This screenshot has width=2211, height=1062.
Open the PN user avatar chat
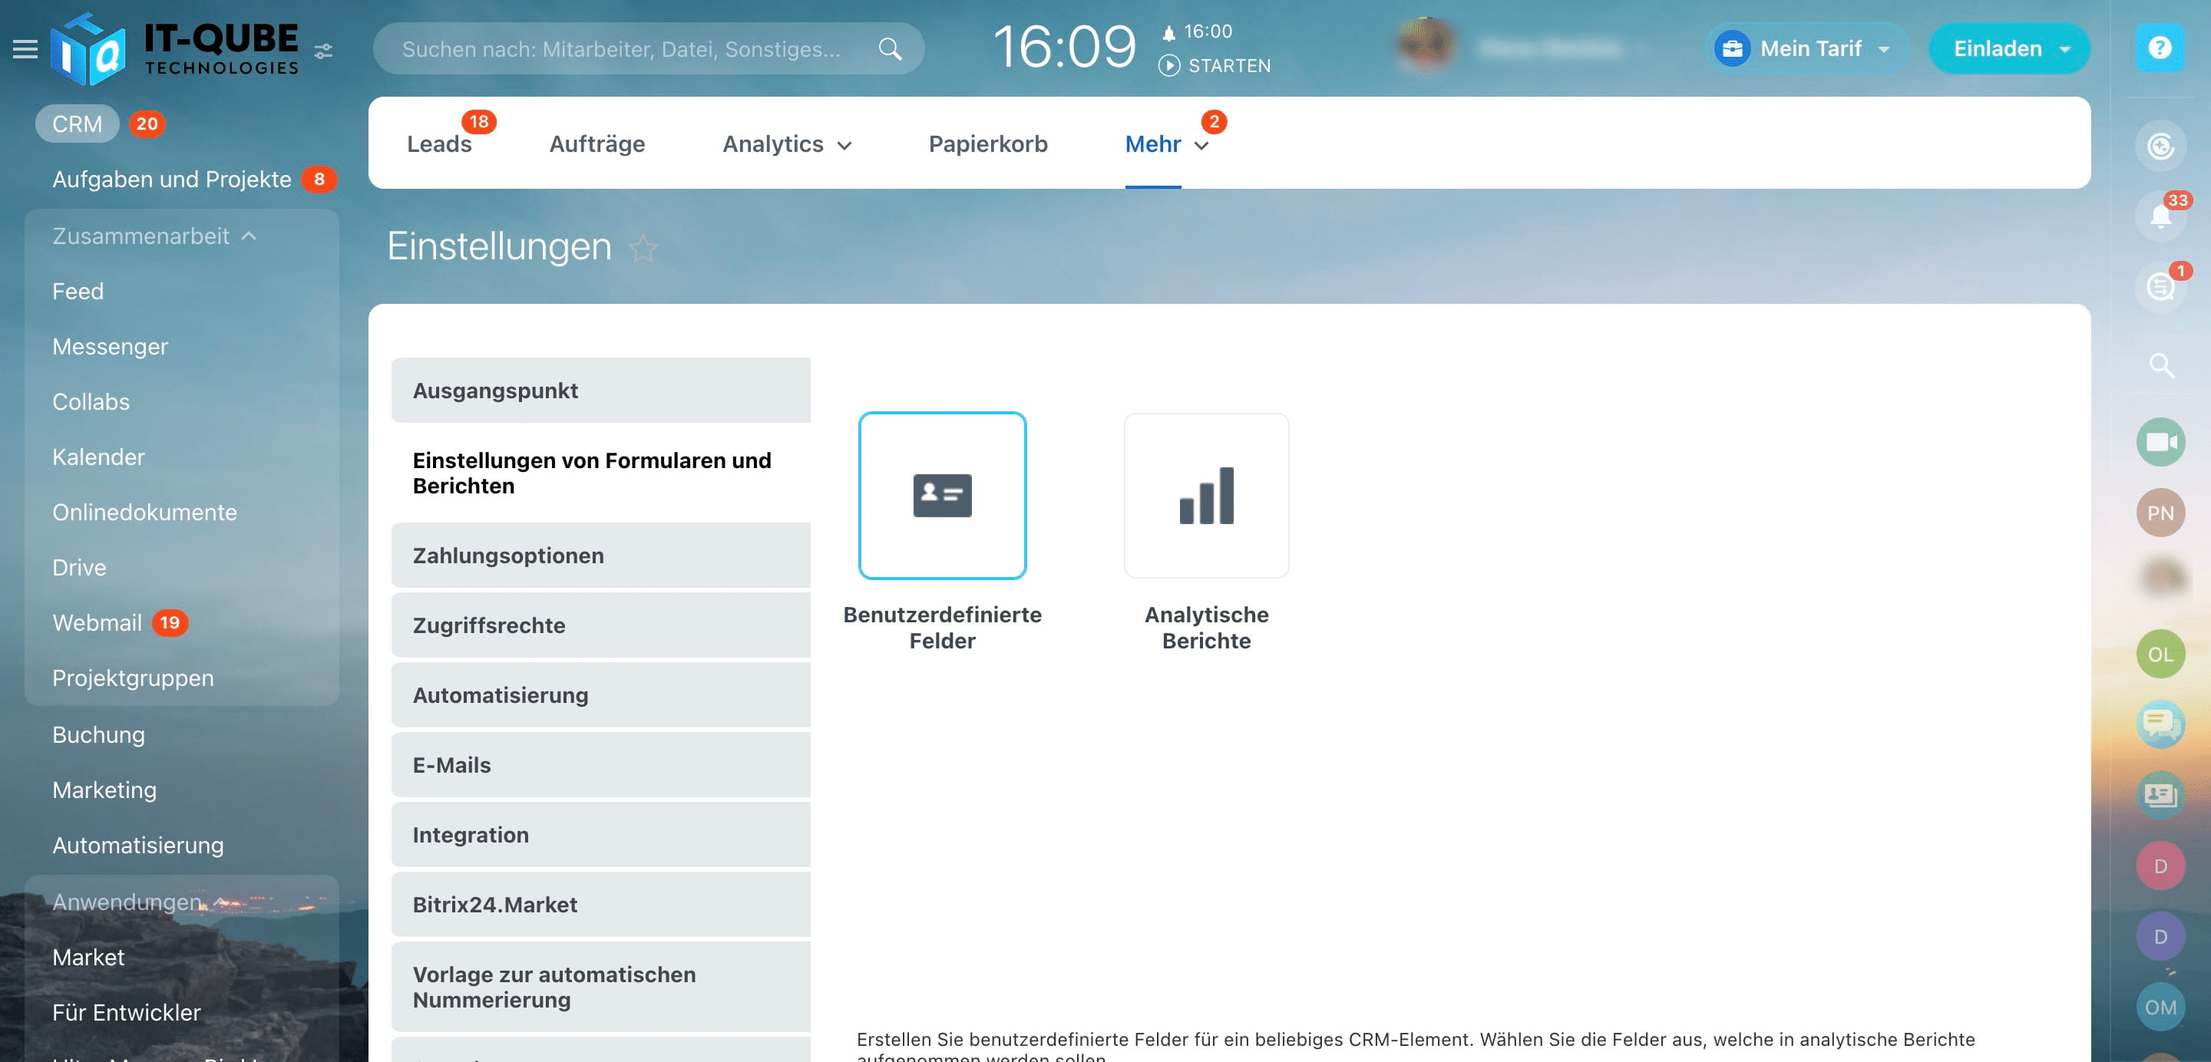point(2160,513)
